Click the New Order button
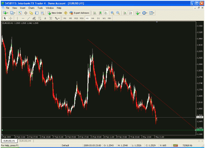 [x=55, y=13]
